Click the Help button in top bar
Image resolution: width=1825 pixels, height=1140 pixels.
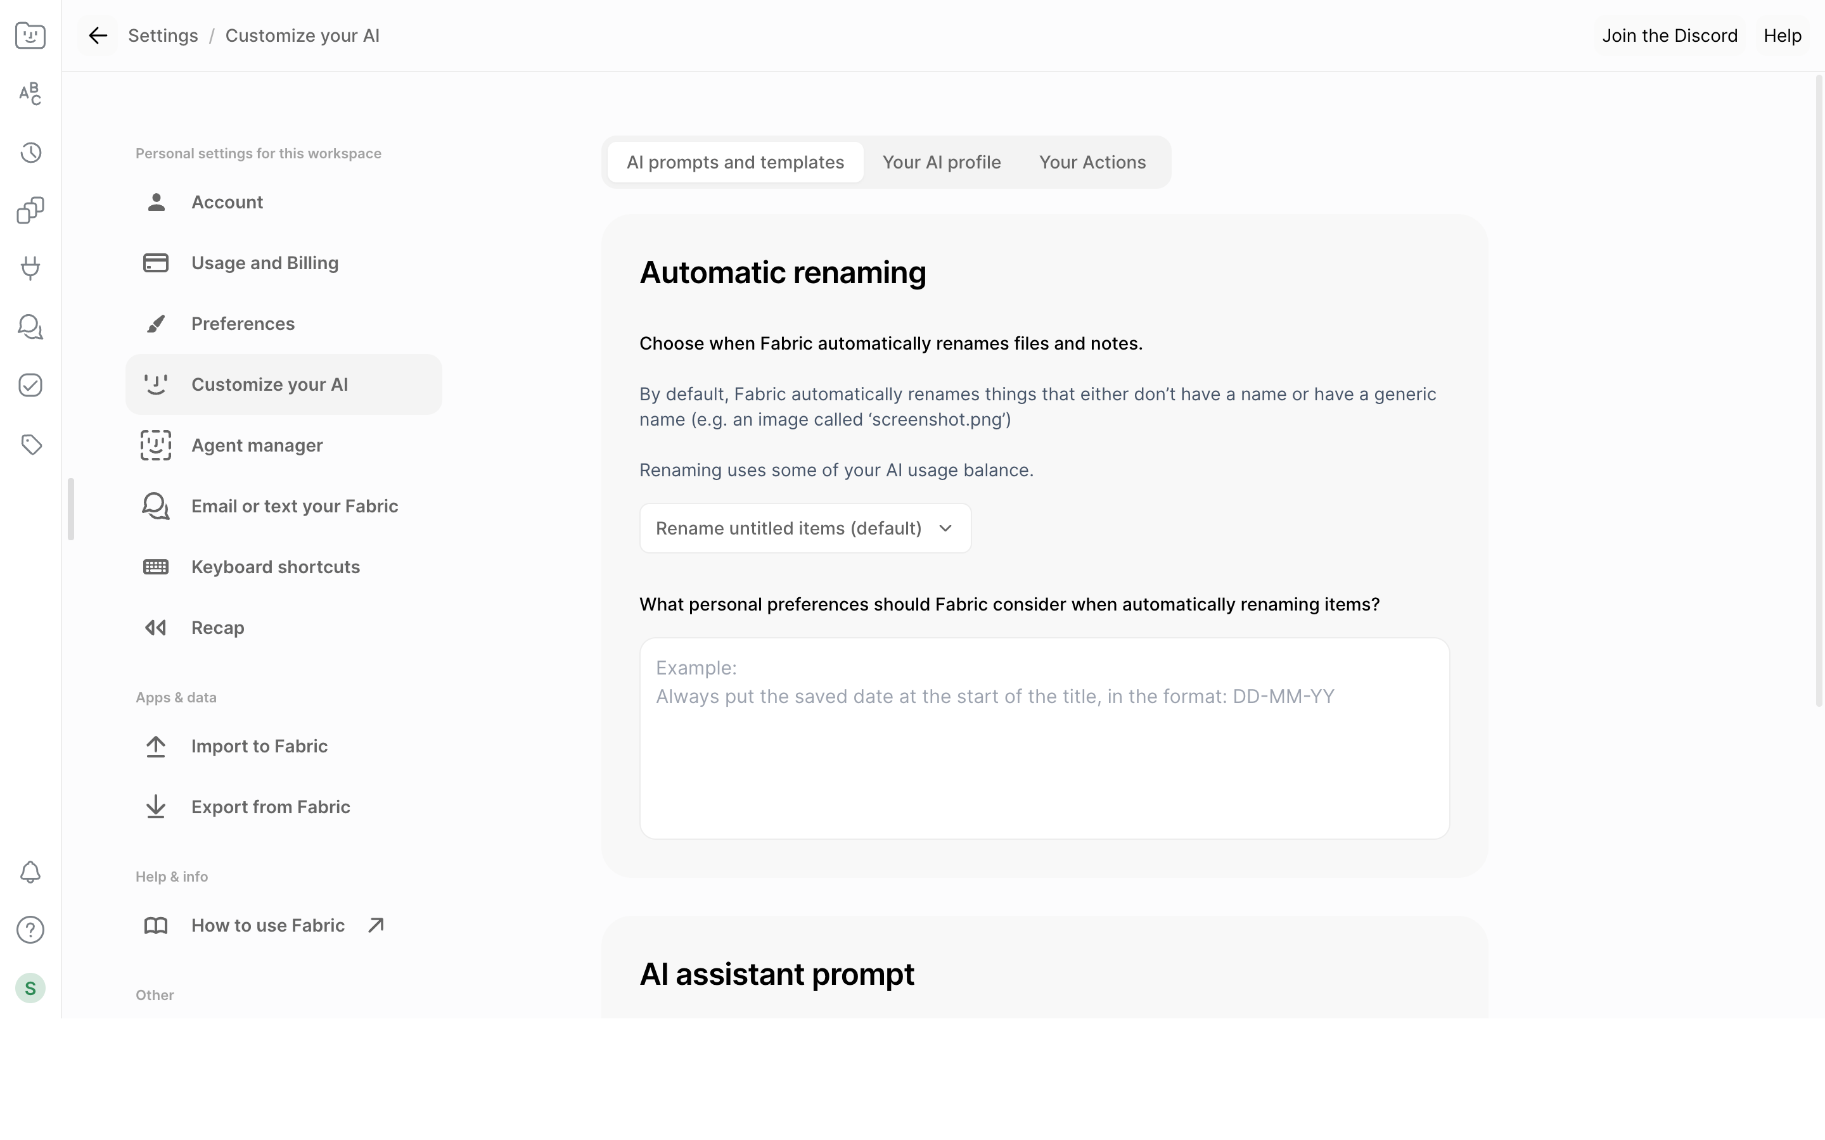pyautogui.click(x=1782, y=35)
